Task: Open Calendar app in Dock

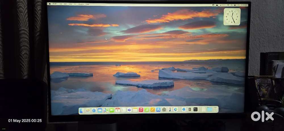Action: click(x=117, y=110)
